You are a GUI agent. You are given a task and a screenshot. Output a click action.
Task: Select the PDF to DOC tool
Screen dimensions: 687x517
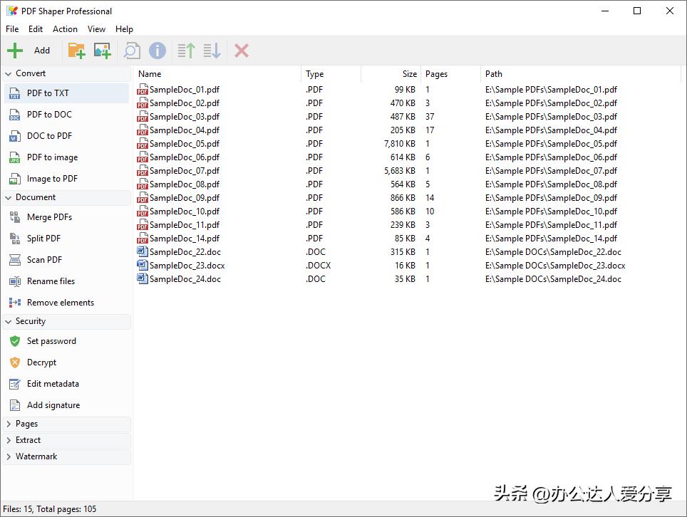[66, 114]
